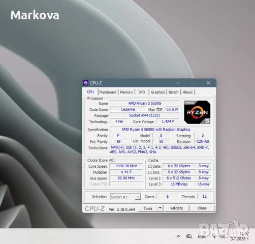Click the Close button in CPU-Z
255x244 pixels.
[x=202, y=208]
